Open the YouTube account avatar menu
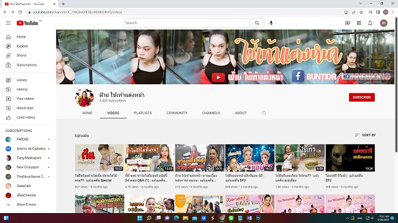This screenshot has width=398, height=223. [384, 23]
